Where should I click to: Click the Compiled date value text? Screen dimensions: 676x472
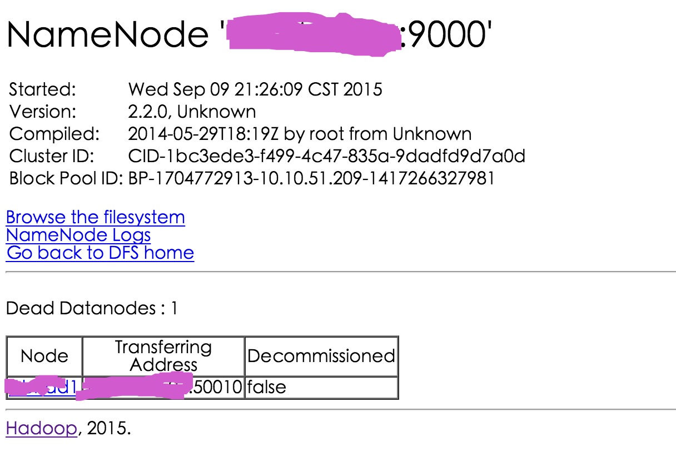click(300, 134)
